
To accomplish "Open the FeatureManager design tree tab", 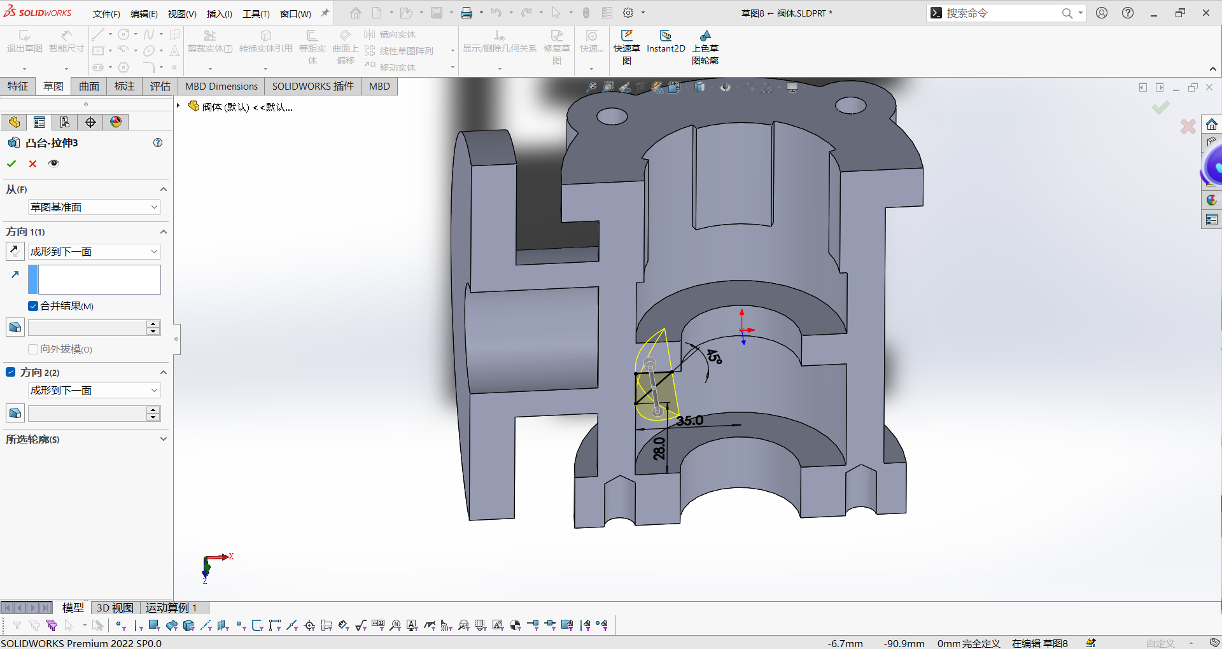I will 14,122.
